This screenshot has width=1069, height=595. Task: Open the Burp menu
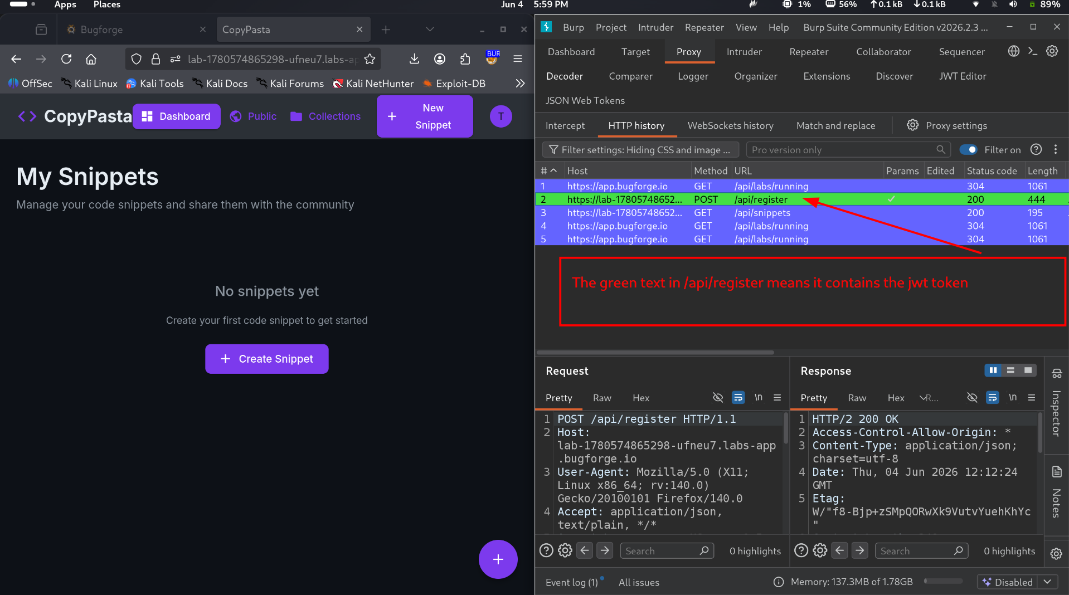click(574, 27)
